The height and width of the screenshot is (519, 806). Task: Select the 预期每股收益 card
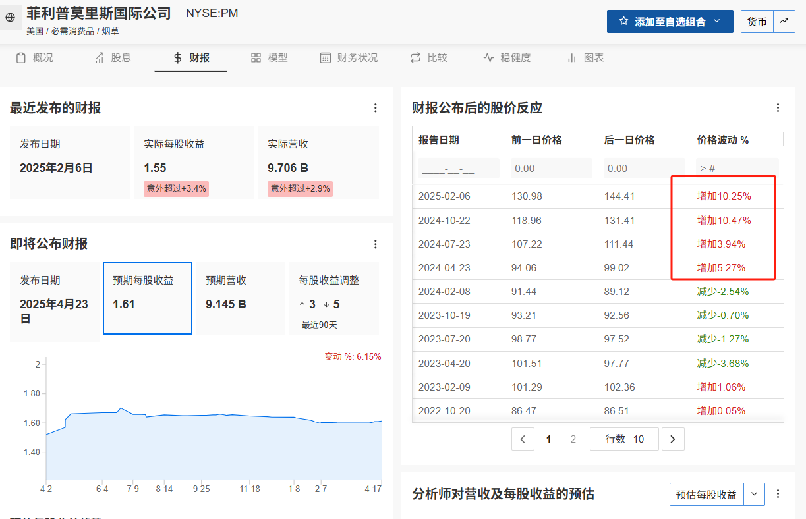point(148,298)
